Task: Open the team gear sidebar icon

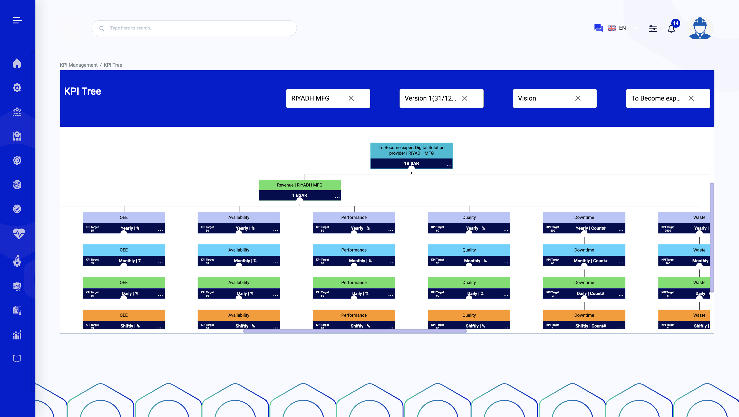Action: tap(17, 112)
